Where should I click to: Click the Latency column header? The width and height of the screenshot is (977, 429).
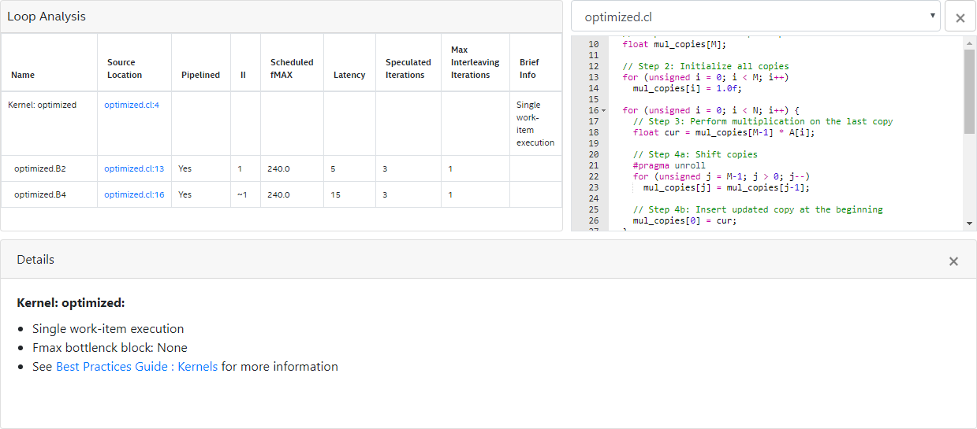tap(349, 75)
